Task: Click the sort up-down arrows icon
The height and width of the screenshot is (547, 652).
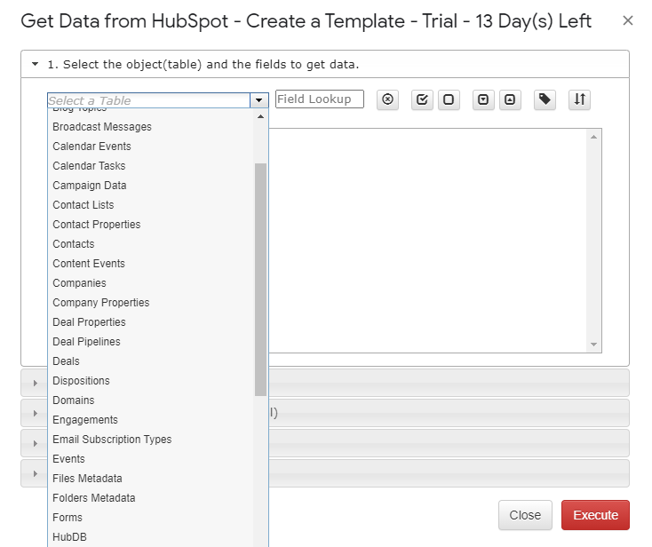Action: (x=580, y=99)
